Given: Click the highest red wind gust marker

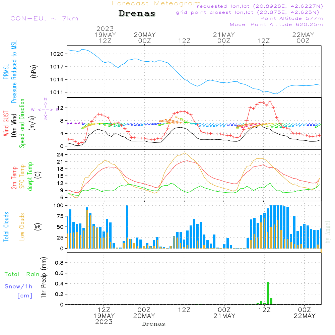Looking at the screenshot, I should pos(270,101).
